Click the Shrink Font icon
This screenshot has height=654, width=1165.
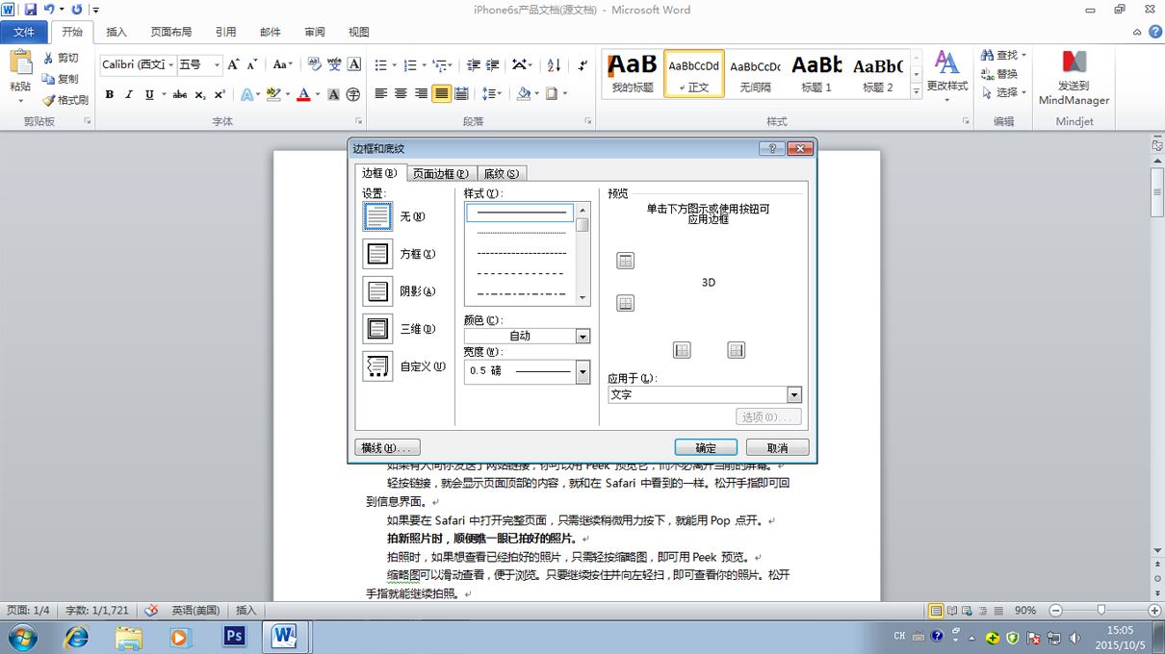click(x=252, y=64)
